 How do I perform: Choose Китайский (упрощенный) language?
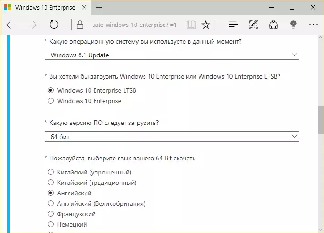[50, 172]
